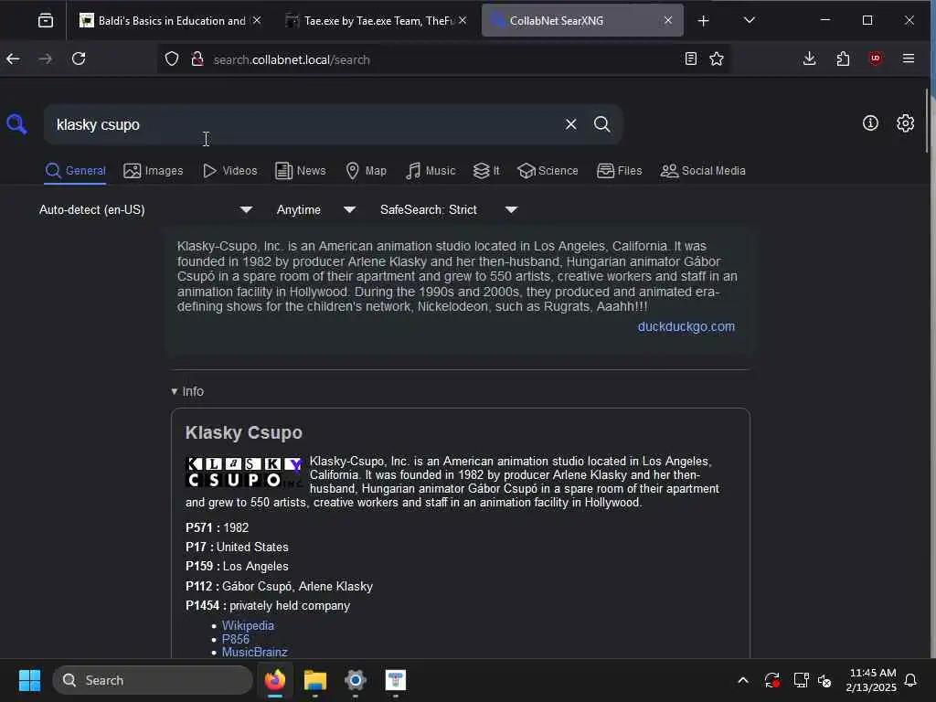Click the uBlock Origin extension icon
The height and width of the screenshot is (702, 936).
(875, 58)
